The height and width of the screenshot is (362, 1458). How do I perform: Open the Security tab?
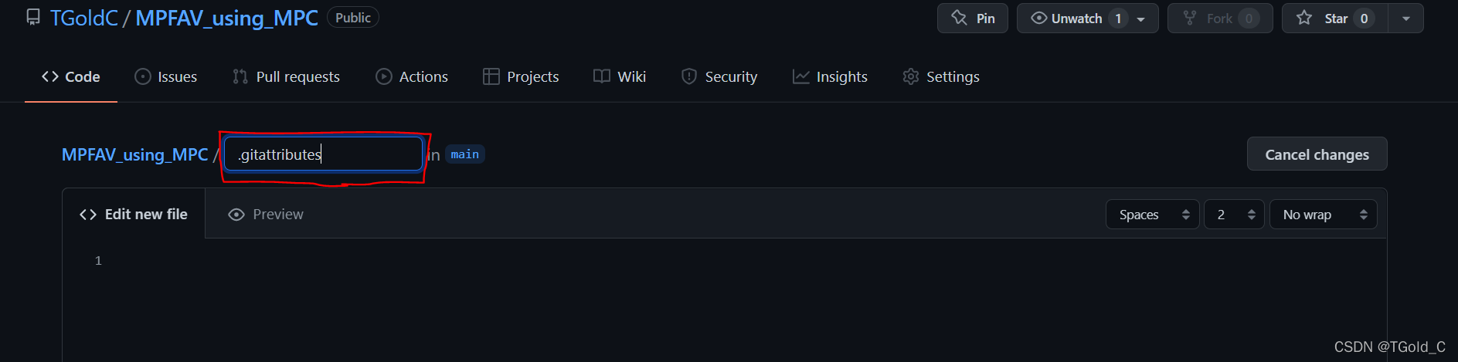pyautogui.click(x=719, y=76)
